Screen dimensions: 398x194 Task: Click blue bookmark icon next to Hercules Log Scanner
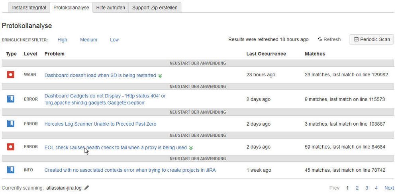(x=10, y=124)
